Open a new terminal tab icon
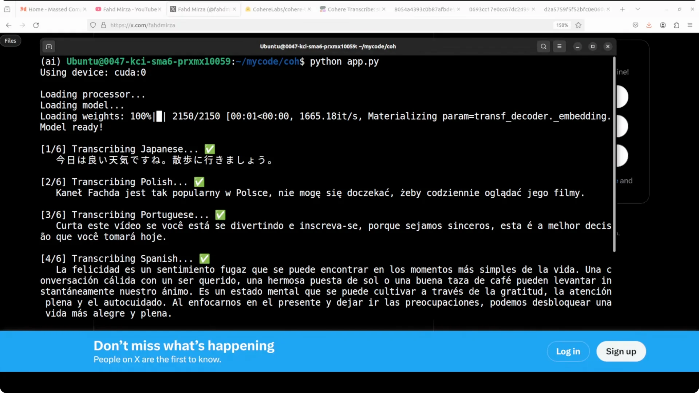The height and width of the screenshot is (393, 699). pos(49,47)
